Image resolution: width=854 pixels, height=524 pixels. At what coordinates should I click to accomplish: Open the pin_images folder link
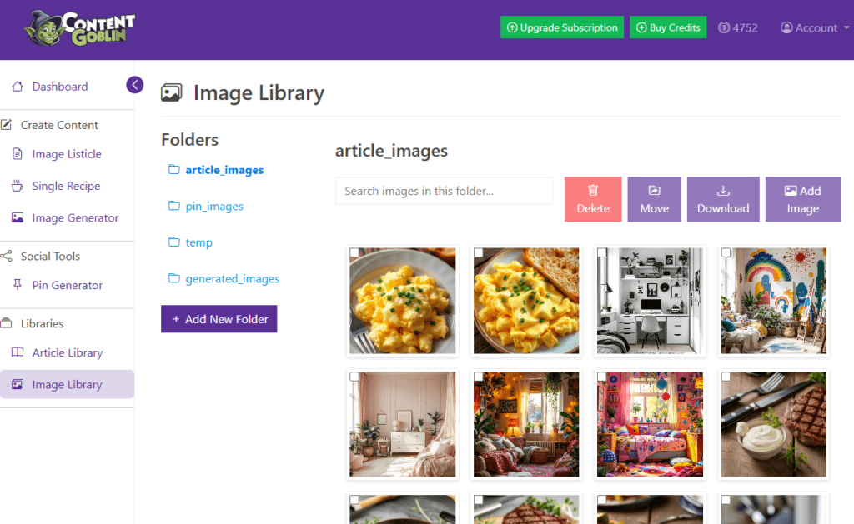214,207
